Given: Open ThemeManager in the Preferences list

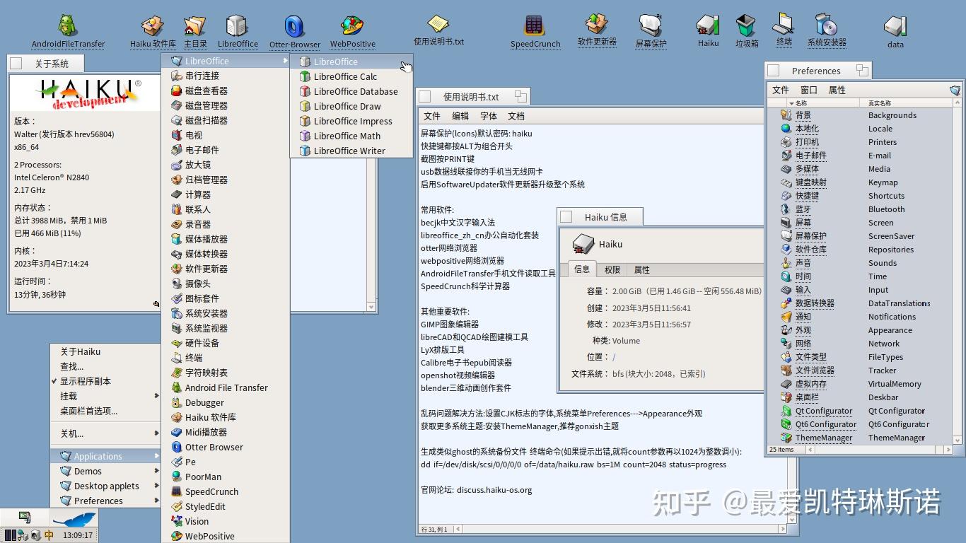Looking at the screenshot, I should point(825,437).
